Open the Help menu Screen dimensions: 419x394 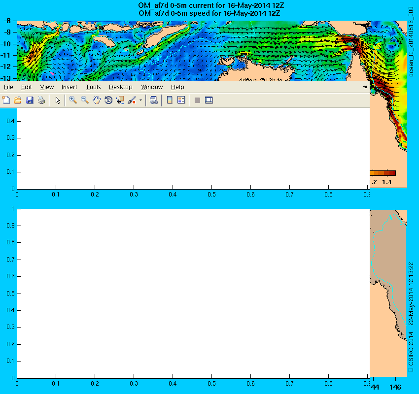(177, 87)
